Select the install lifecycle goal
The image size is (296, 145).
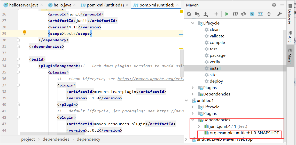[215, 68]
